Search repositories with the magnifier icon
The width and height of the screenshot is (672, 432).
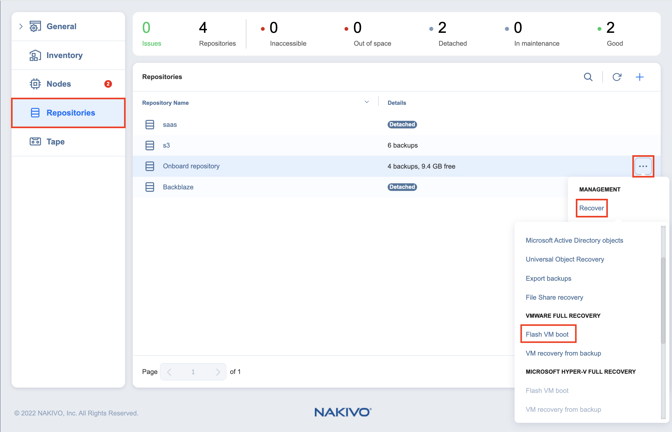click(588, 77)
